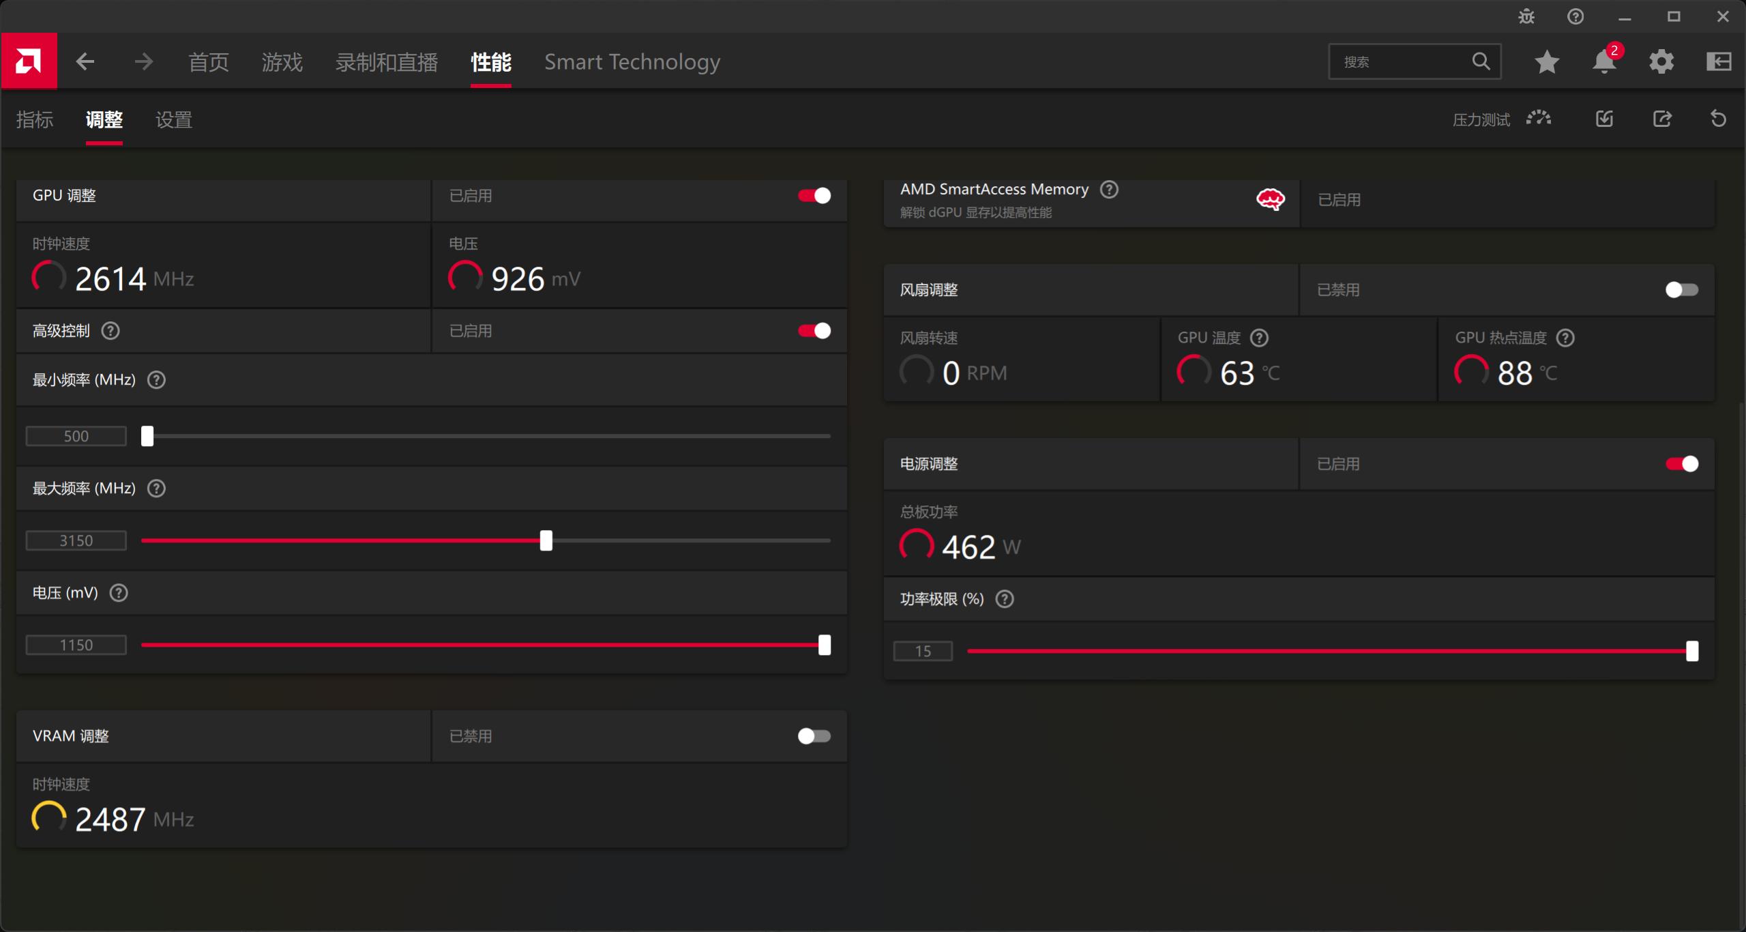Open the favorites star icon
Viewport: 1746px width, 932px height.
(1546, 62)
